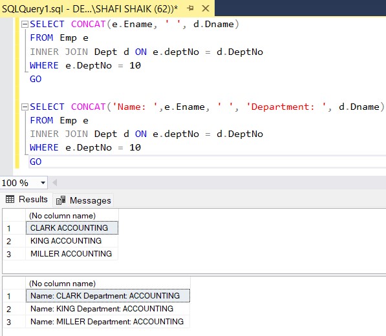The image size is (386, 336).
Task: Select the CLARK ACCOUNTING cell
Action: pyautogui.click(x=72, y=228)
